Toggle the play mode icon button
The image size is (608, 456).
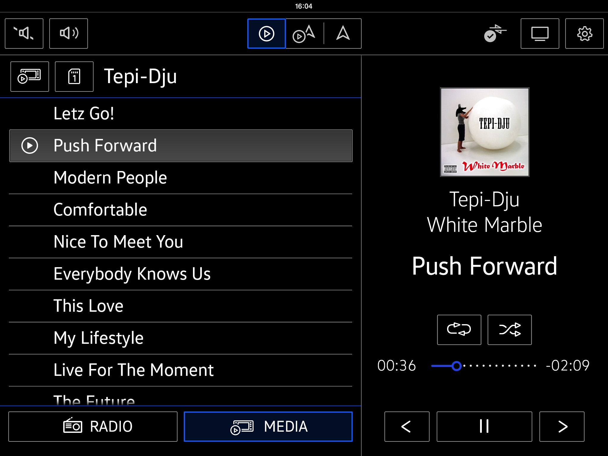click(x=458, y=329)
